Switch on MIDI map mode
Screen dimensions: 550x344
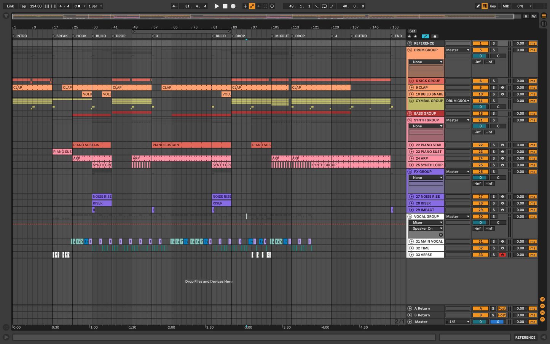click(506, 6)
